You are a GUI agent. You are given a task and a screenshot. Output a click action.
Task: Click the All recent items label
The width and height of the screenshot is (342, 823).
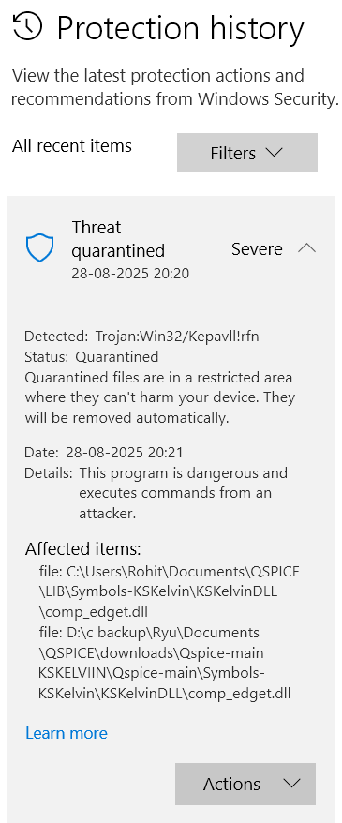tap(72, 145)
